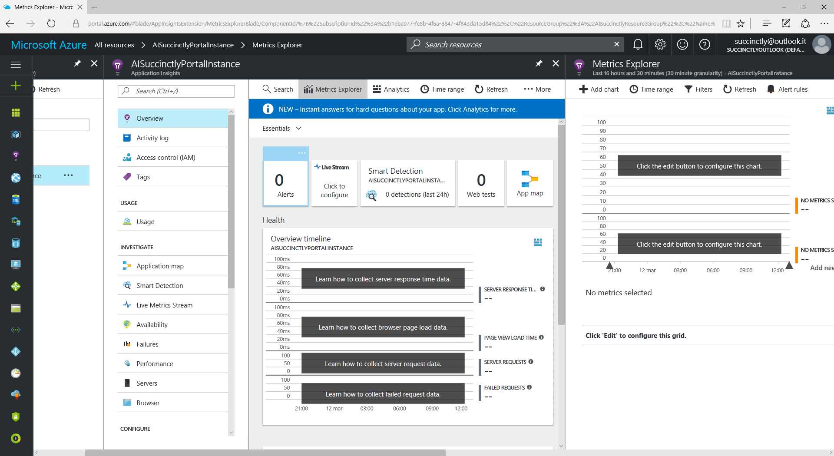The height and width of the screenshot is (456, 834).
Task: Go back in the browser
Action: pos(10,23)
